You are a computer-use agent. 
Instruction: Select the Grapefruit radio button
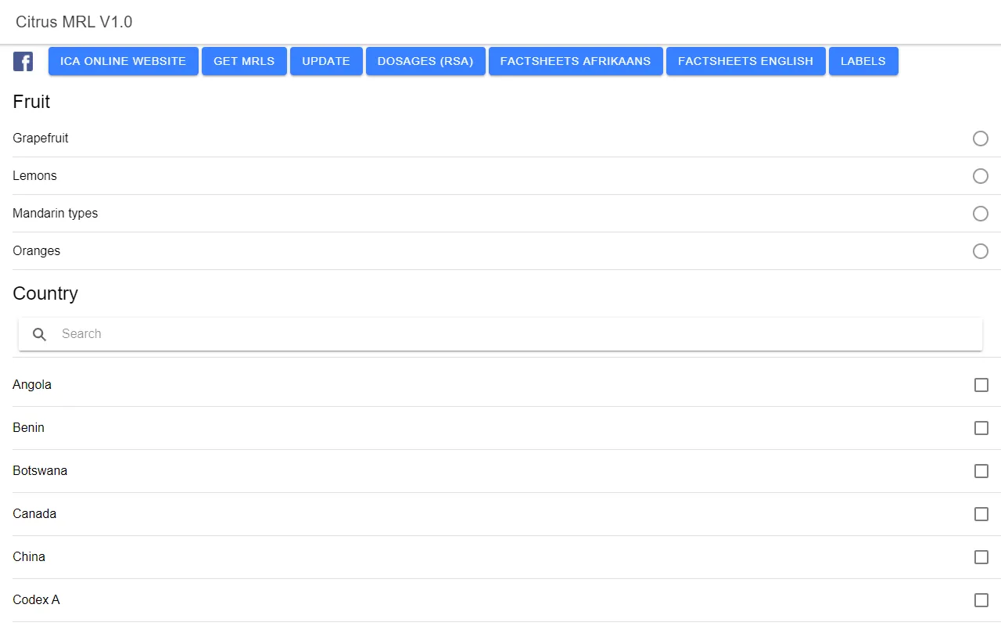coord(981,139)
